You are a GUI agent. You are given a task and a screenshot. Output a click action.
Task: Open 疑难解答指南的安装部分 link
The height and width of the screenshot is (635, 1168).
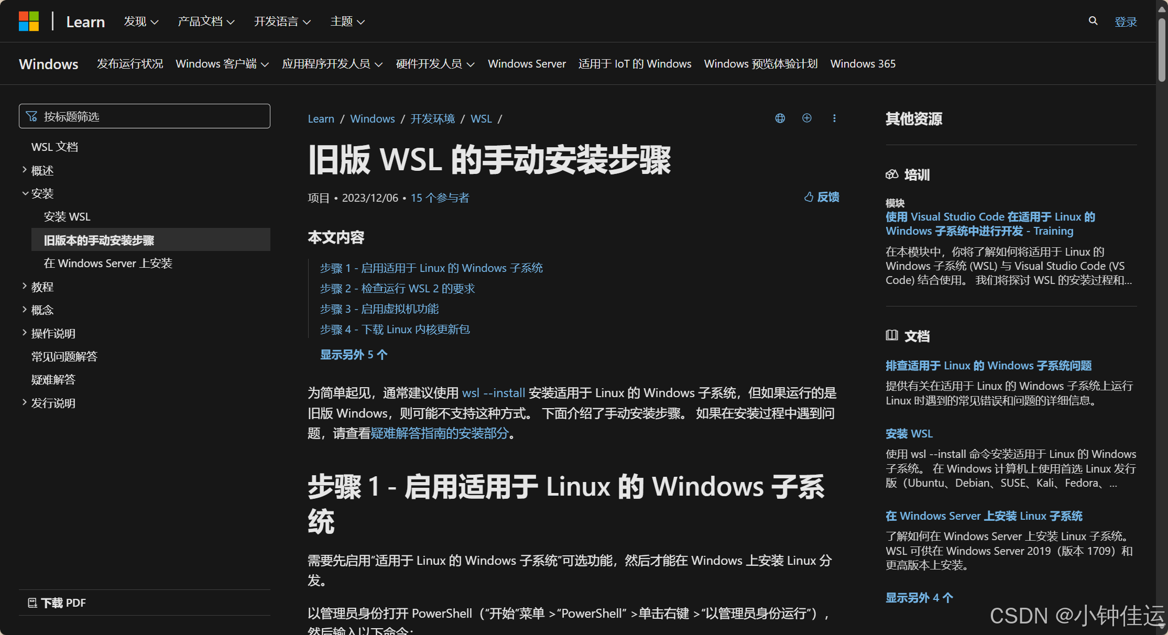pos(440,433)
